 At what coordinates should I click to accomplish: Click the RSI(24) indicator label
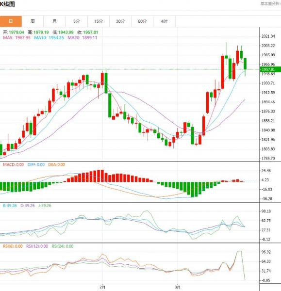coord(63,246)
